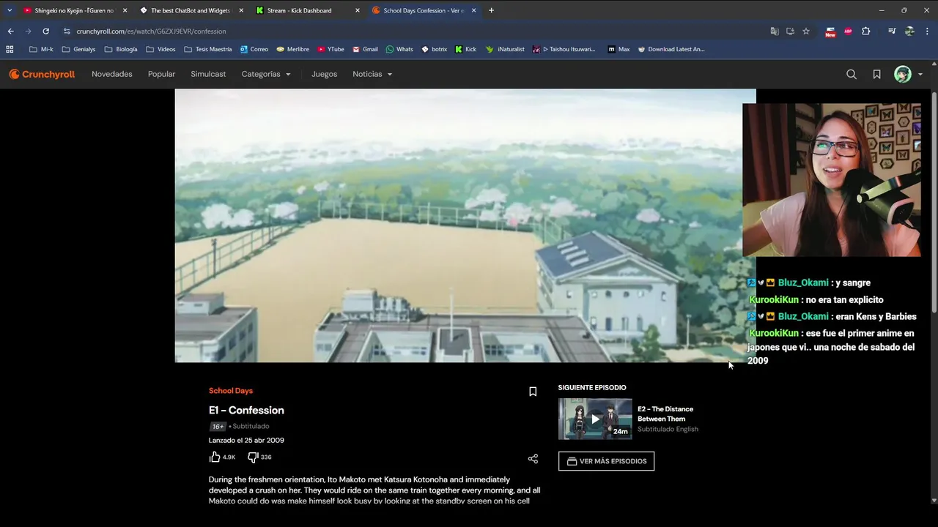Close the Shingeki no Kyojin tab
The width and height of the screenshot is (938, 527).
[125, 10]
